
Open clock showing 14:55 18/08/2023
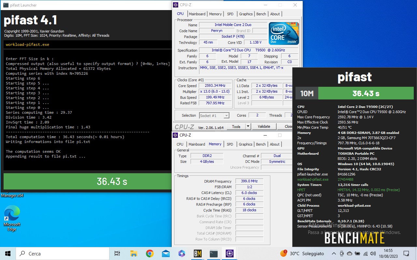[x=388, y=253]
